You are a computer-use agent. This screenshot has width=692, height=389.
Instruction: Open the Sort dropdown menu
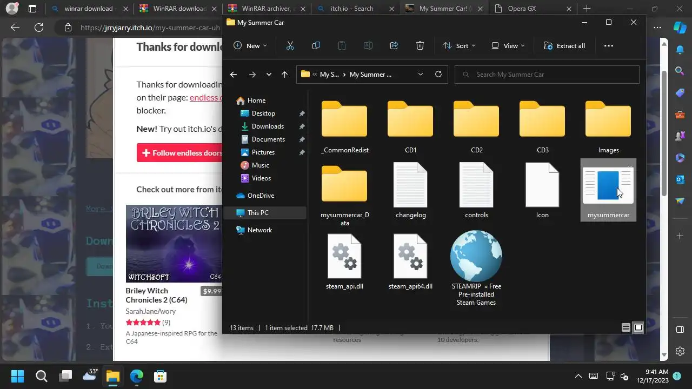tap(460, 46)
